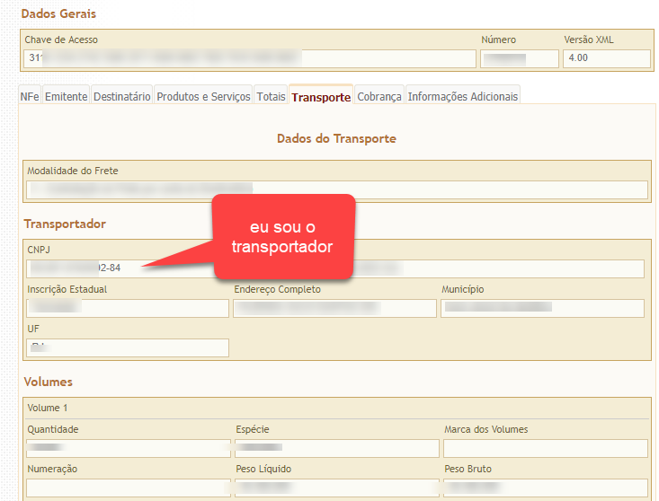Open the NFe tab
The width and height of the screenshot is (659, 501).
pos(30,96)
